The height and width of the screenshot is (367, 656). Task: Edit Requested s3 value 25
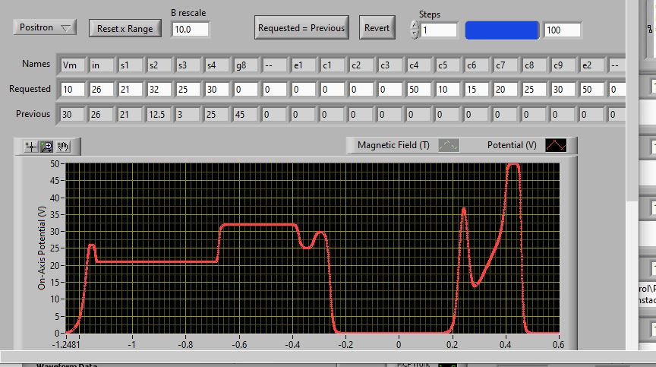(x=188, y=89)
